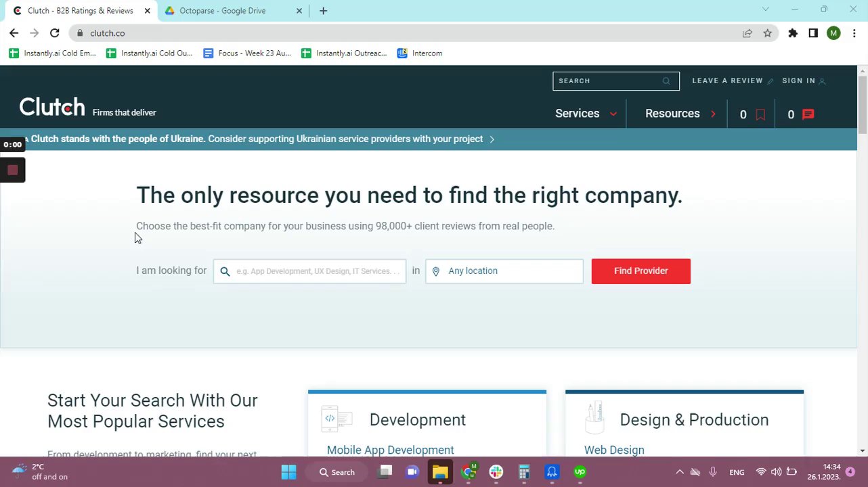Viewport: 868px width, 487px height.
Task: Click the stop recording square button
Action: click(12, 170)
